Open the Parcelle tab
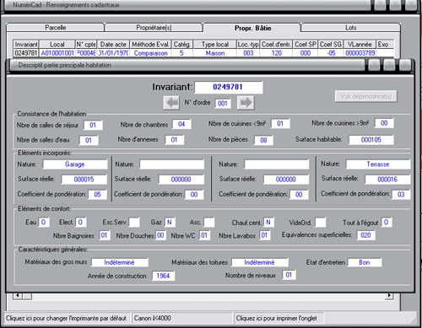Image resolution: width=422 pixels, height=328 pixels. [x=56, y=28]
